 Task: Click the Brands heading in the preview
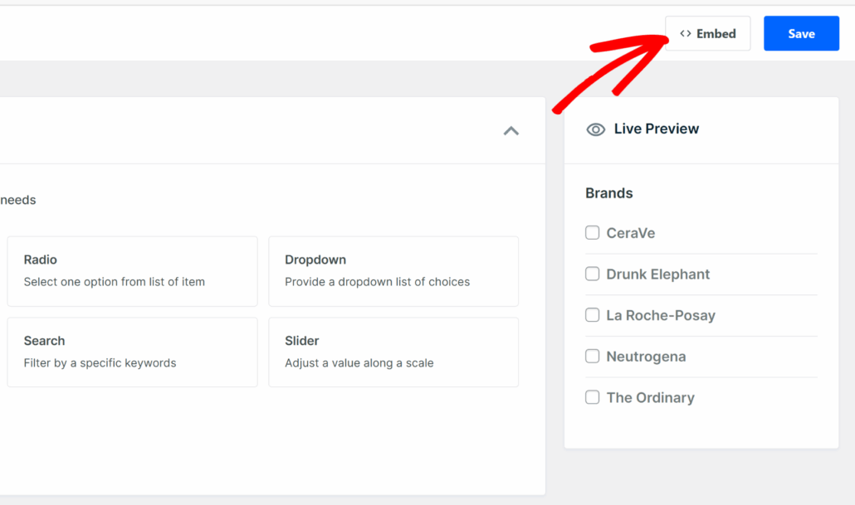click(x=608, y=192)
